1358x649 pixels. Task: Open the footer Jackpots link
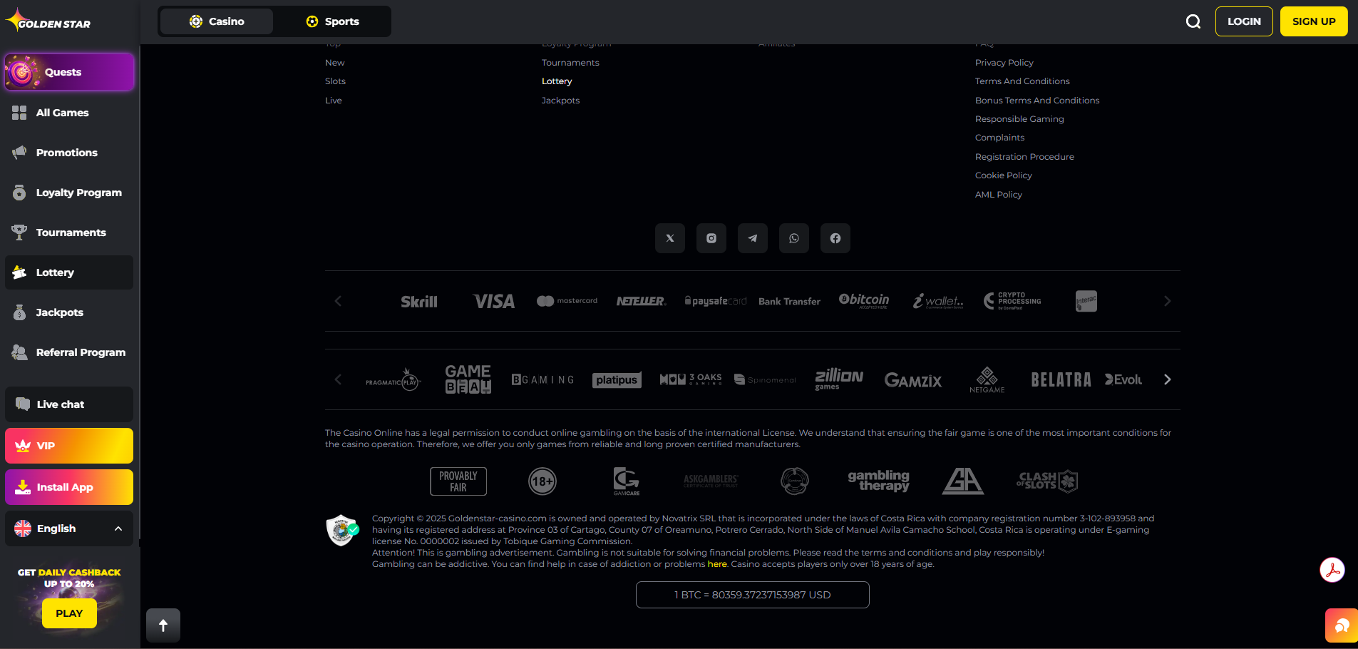coord(560,101)
